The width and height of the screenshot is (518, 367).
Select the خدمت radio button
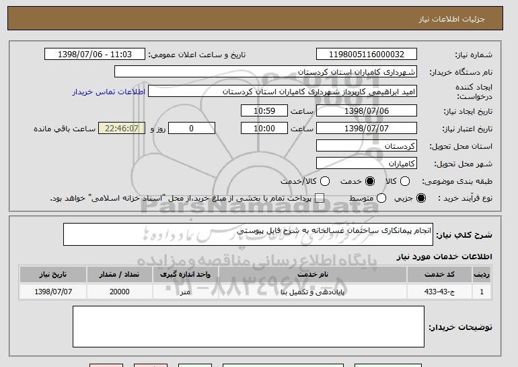(x=370, y=181)
